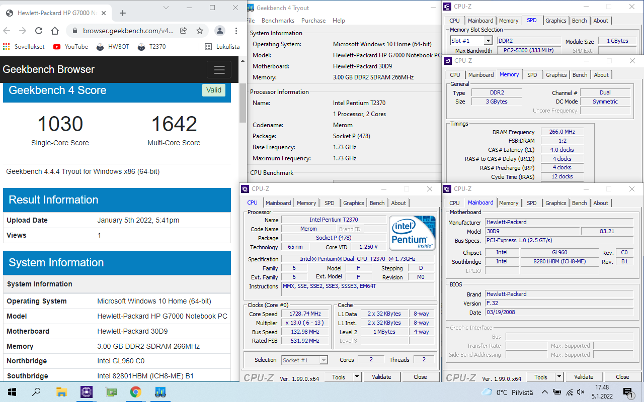Click the browser address bar URL
644x402 pixels.
coord(128,31)
